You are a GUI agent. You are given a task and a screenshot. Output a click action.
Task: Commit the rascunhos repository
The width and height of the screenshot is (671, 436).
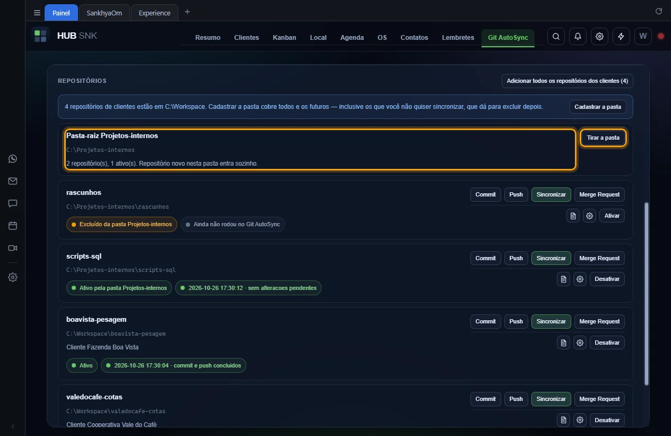coord(485,194)
